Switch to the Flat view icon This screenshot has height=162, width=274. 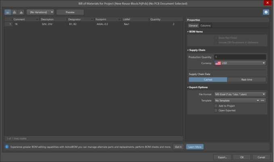(x=15, y=12)
